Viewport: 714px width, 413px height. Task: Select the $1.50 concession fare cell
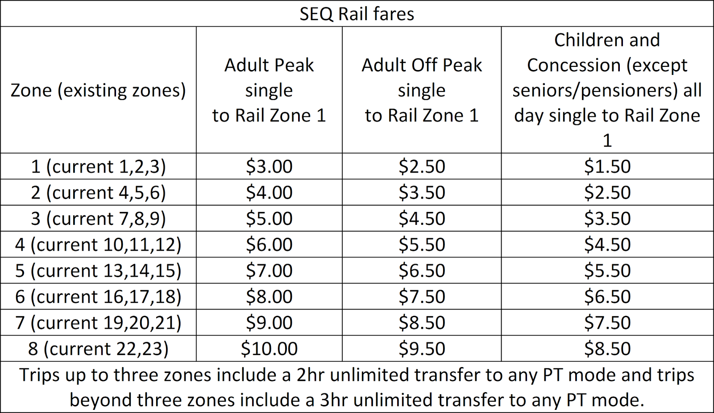(x=607, y=166)
